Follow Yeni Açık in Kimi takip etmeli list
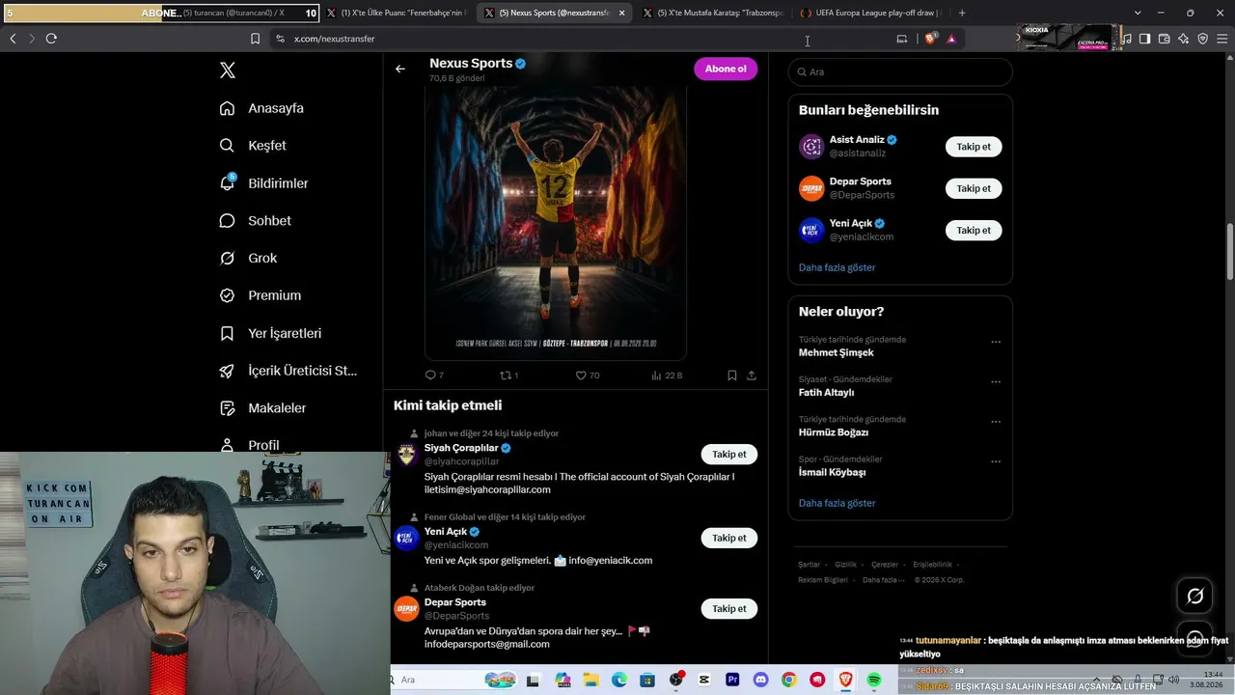The width and height of the screenshot is (1235, 695). tap(729, 538)
